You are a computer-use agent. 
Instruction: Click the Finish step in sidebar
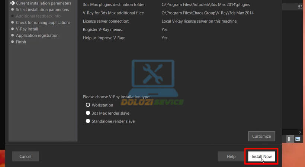click(21, 42)
